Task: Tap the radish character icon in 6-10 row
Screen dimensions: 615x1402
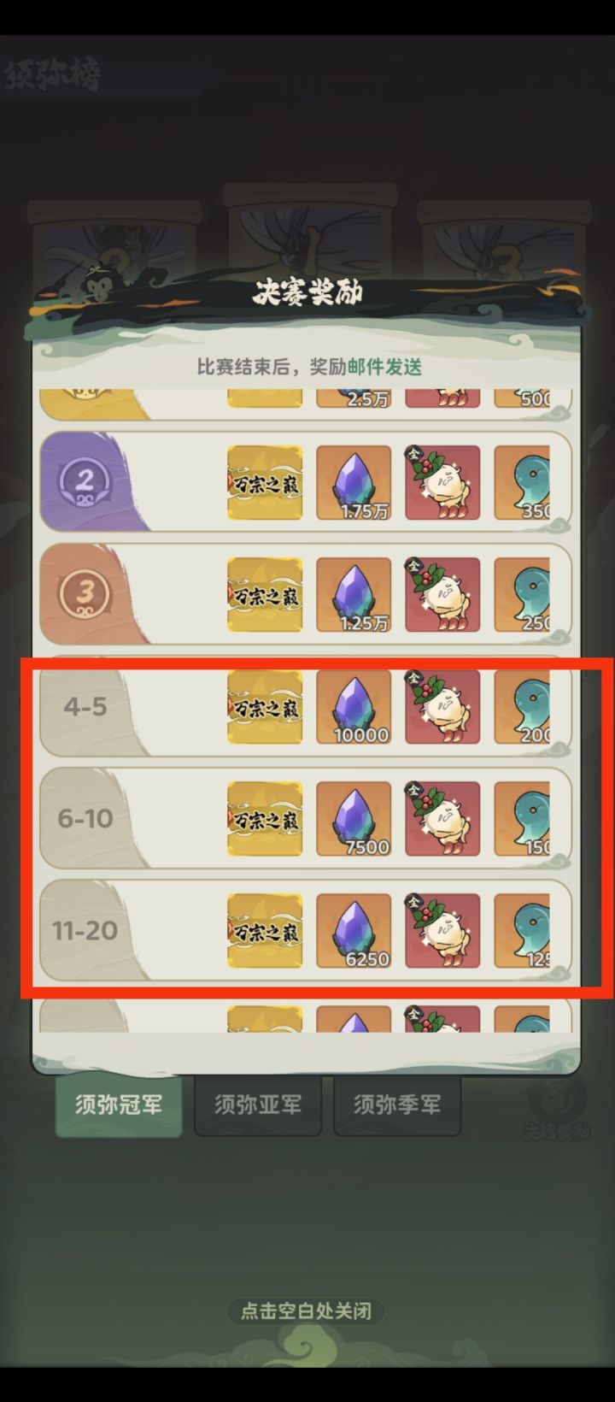Action: pos(442,818)
